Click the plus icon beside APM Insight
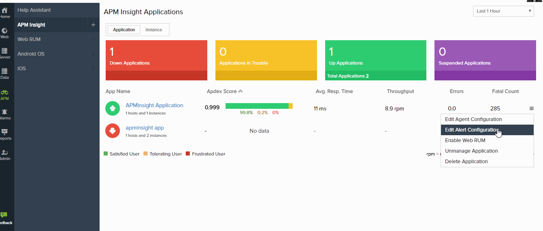The image size is (543, 231). coord(93,25)
